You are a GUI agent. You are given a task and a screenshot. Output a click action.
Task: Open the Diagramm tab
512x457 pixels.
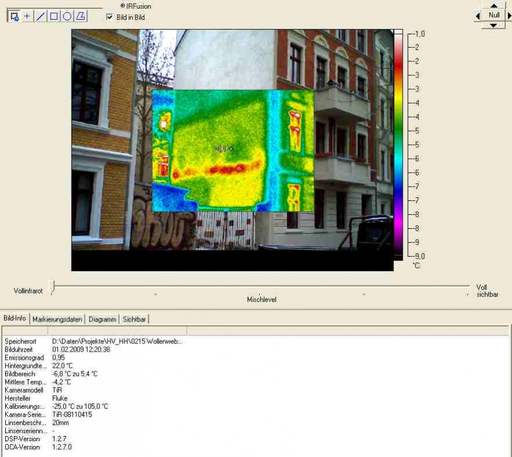click(x=102, y=319)
